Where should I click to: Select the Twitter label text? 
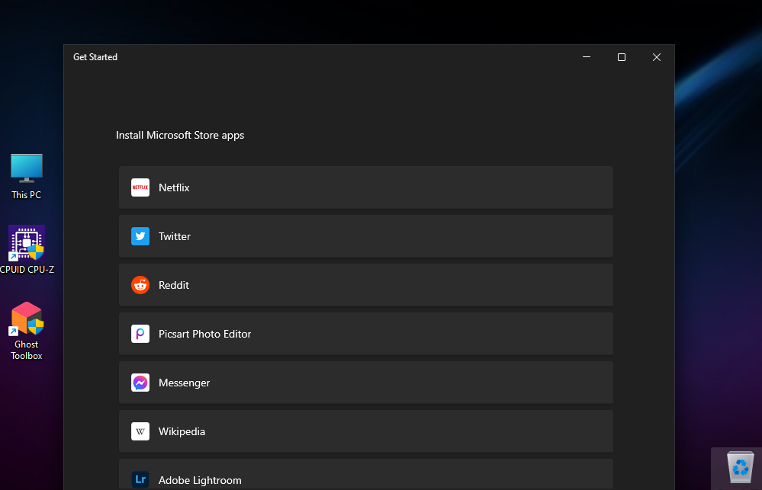point(175,236)
